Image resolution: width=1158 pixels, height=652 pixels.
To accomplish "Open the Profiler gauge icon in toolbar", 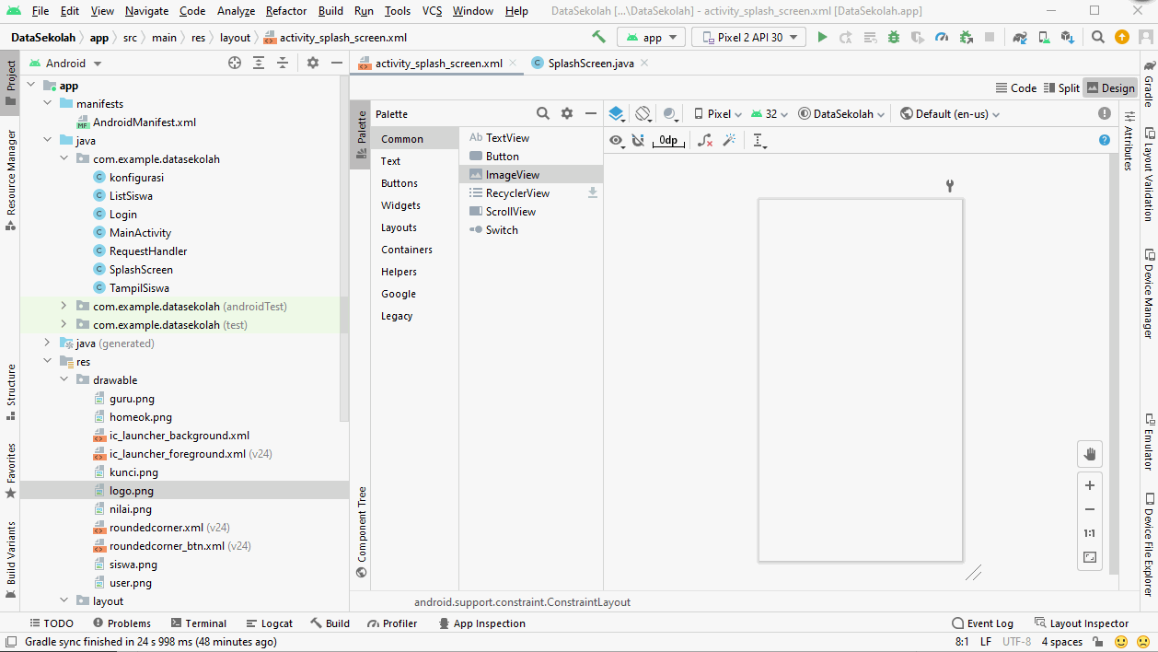I will click(x=941, y=38).
